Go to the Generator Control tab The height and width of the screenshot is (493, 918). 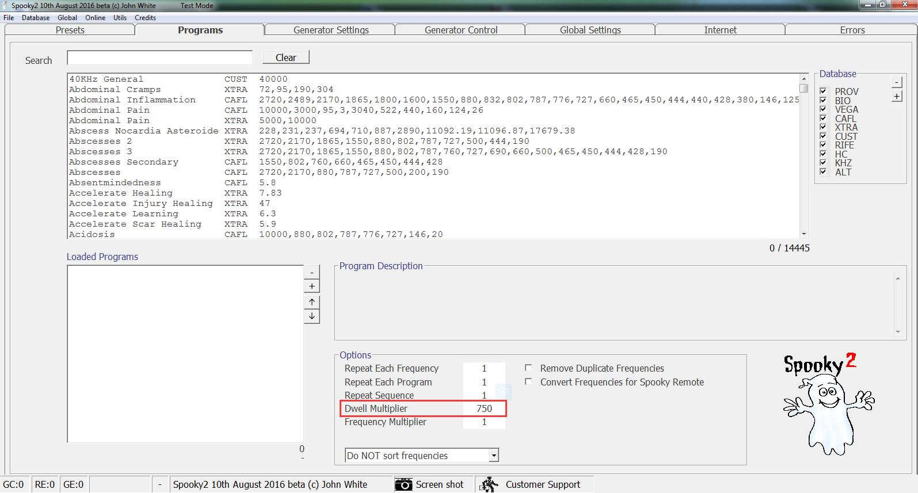[x=461, y=30]
